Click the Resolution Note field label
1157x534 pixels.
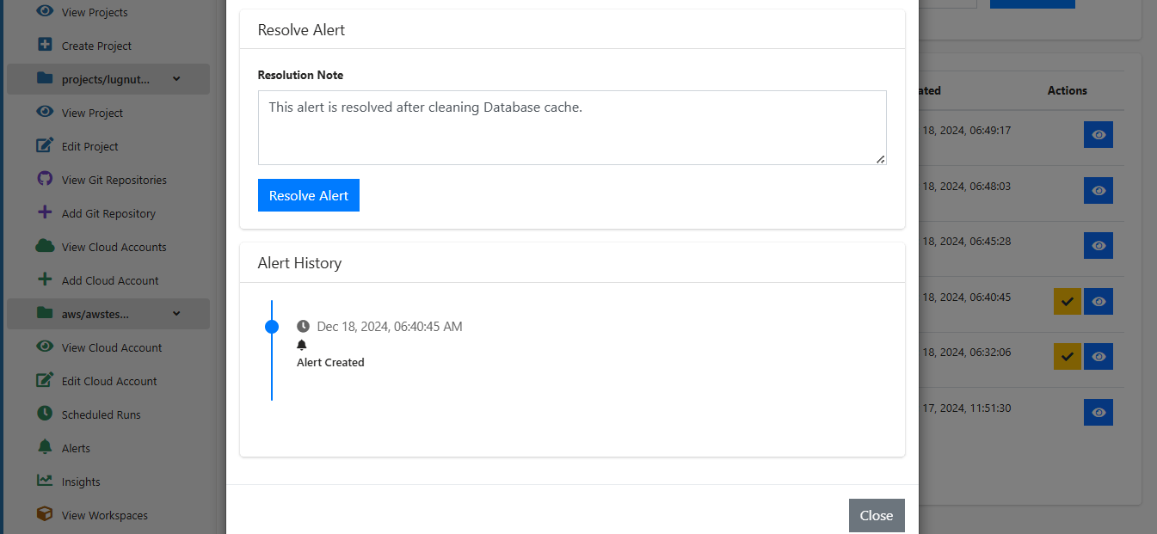[x=300, y=75]
